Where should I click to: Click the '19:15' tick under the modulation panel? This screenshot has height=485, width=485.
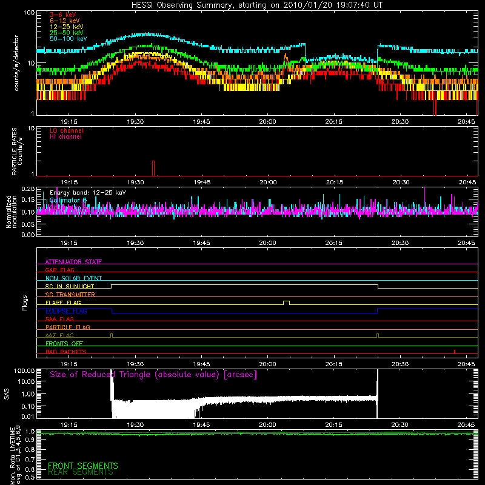tap(69, 243)
